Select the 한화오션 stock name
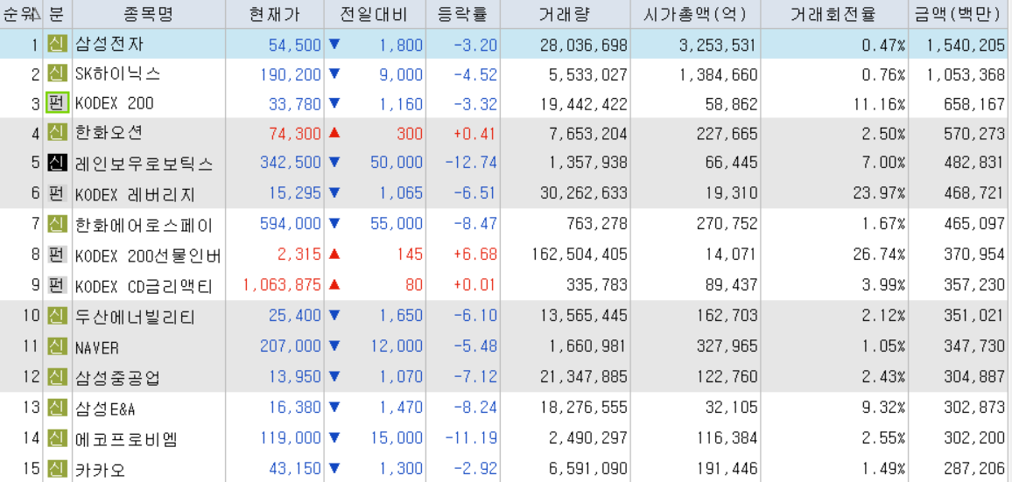The height and width of the screenshot is (482, 1012). [x=109, y=134]
